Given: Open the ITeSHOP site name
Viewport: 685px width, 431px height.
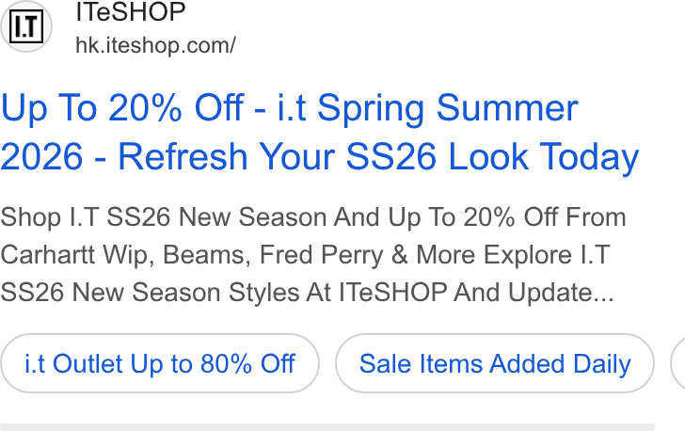Looking at the screenshot, I should [x=131, y=11].
